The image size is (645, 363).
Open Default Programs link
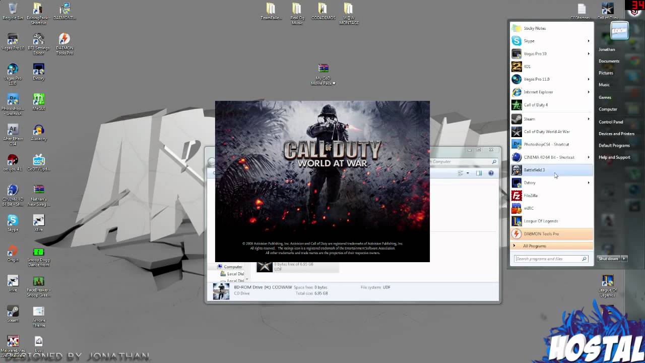coord(614,146)
